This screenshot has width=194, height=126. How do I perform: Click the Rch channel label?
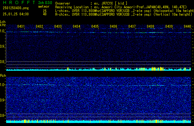(x=3, y=76)
